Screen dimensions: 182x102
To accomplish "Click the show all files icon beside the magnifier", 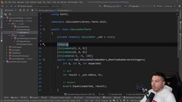I will click(x=5, y=14).
